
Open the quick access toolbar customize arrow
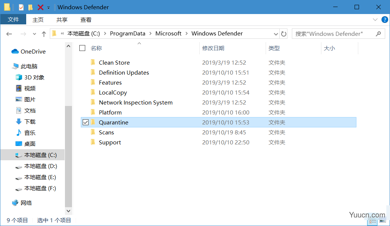click(x=48, y=8)
